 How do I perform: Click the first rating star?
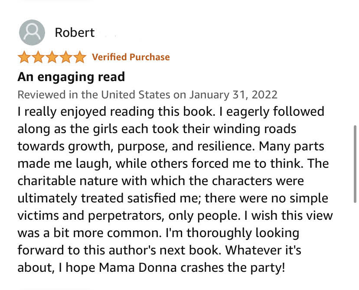tap(24, 57)
